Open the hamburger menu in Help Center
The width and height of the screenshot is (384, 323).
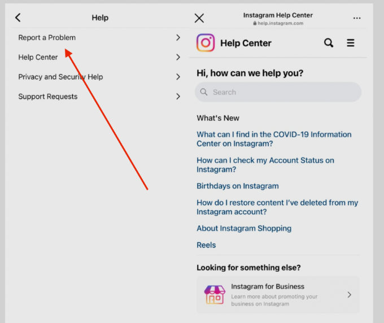351,43
